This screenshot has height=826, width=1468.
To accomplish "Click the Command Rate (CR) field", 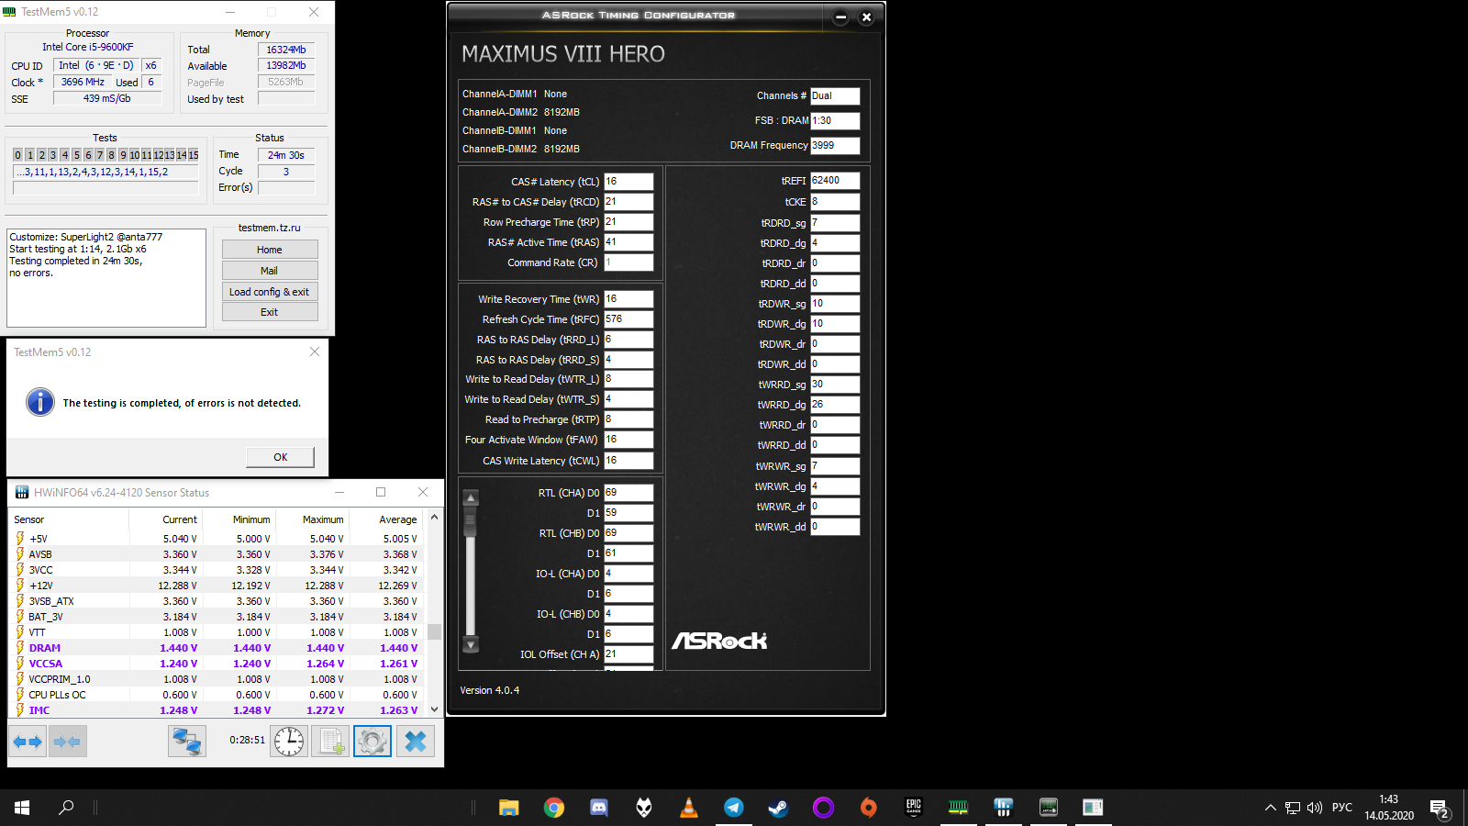I will (x=628, y=262).
